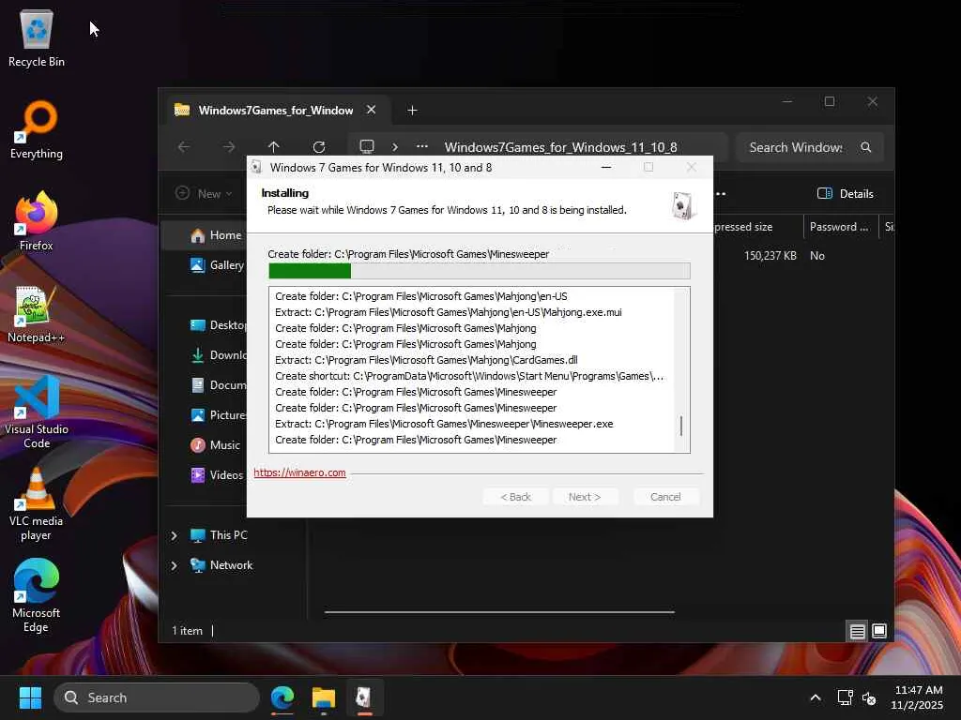This screenshot has width=961, height=720.
Task: Open the Notepad++ desktop shortcut
Action: coord(37,313)
